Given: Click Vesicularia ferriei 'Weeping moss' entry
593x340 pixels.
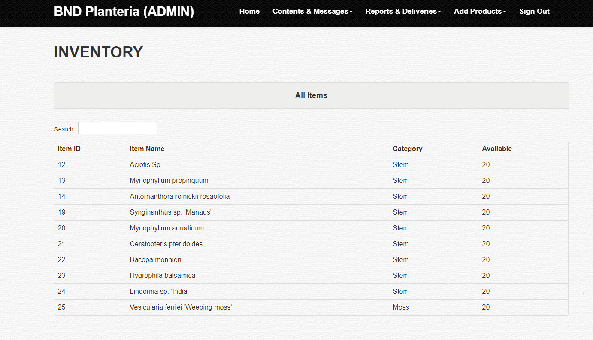Looking at the screenshot, I should [x=181, y=307].
